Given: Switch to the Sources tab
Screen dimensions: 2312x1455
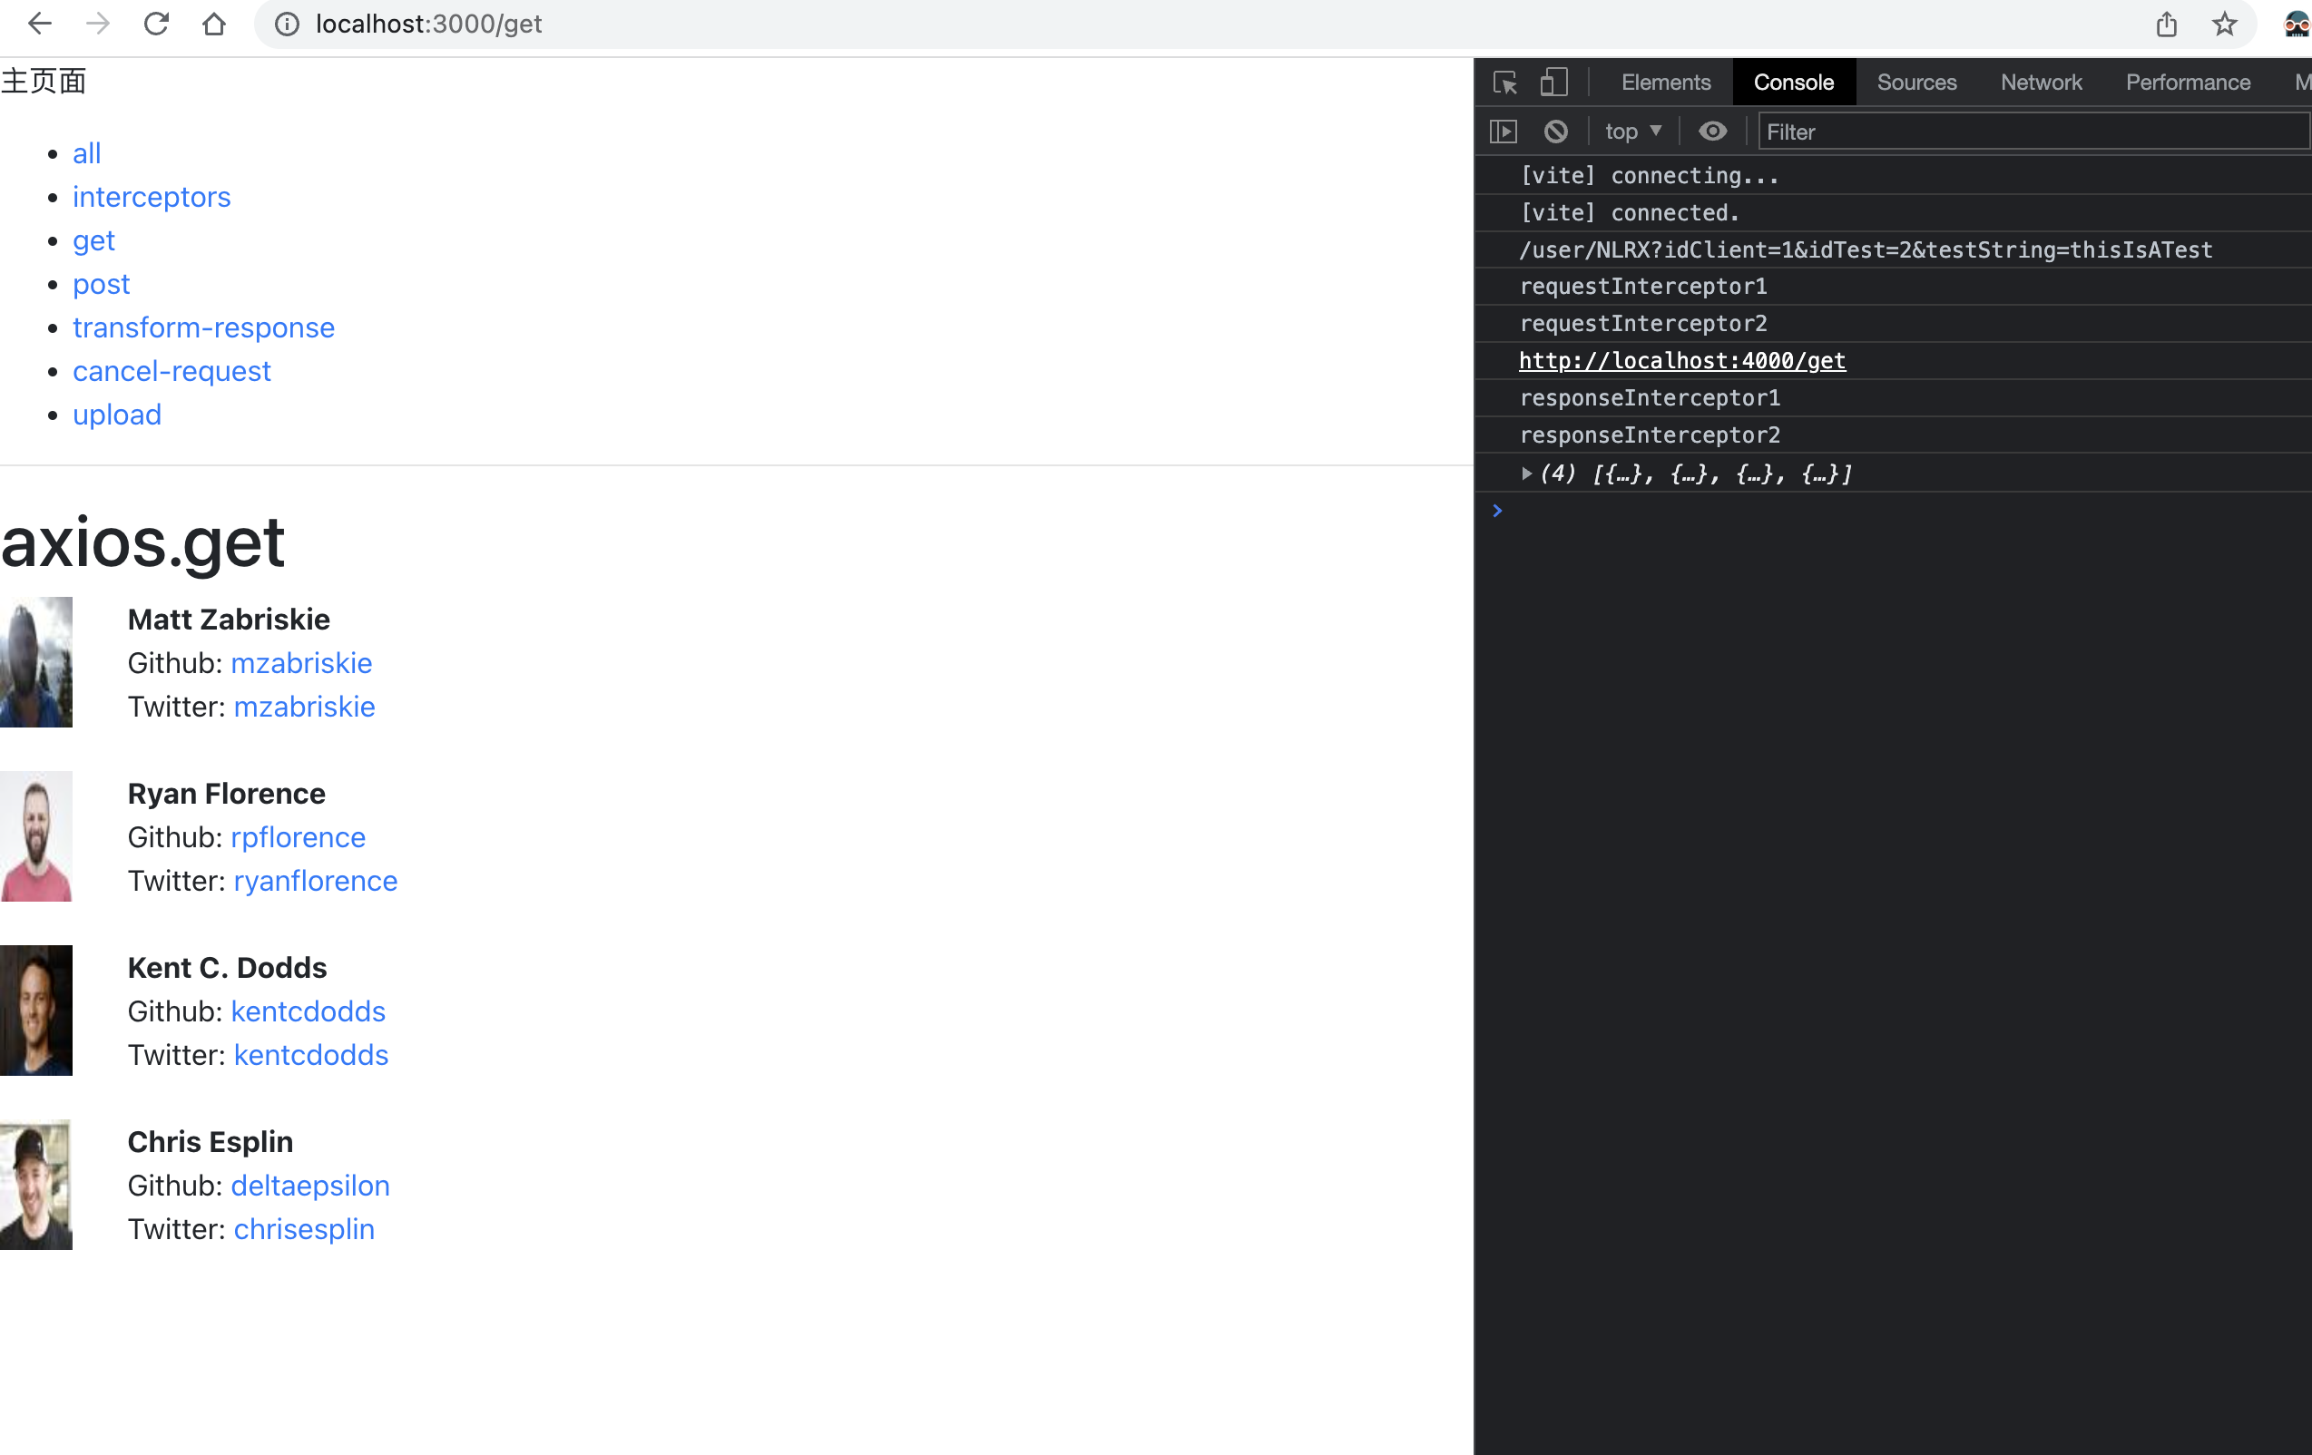Looking at the screenshot, I should click(1916, 79).
